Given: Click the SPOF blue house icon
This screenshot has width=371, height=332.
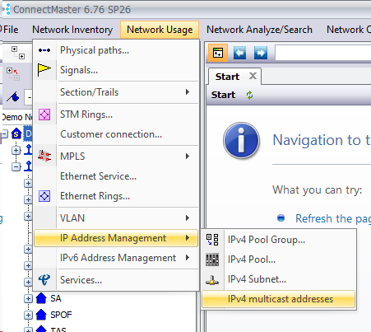Looking at the screenshot, I should [x=41, y=315].
